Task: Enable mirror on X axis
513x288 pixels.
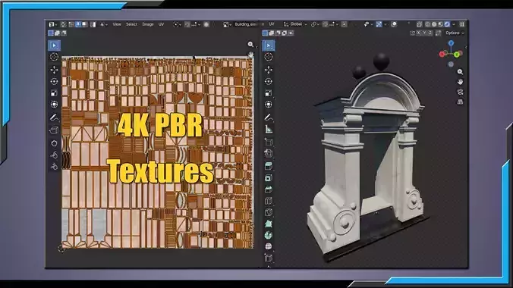Action: 418,33
